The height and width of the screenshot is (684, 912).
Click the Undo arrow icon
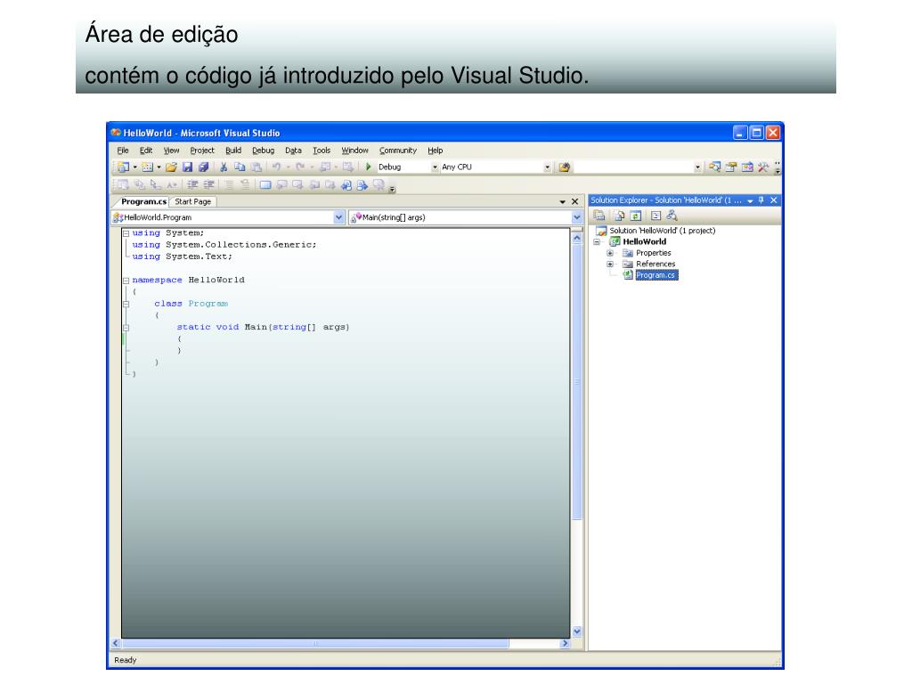point(277,167)
